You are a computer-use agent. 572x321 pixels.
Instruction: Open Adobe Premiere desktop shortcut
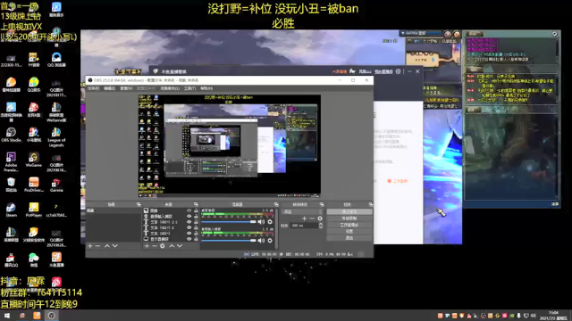[x=11, y=162]
